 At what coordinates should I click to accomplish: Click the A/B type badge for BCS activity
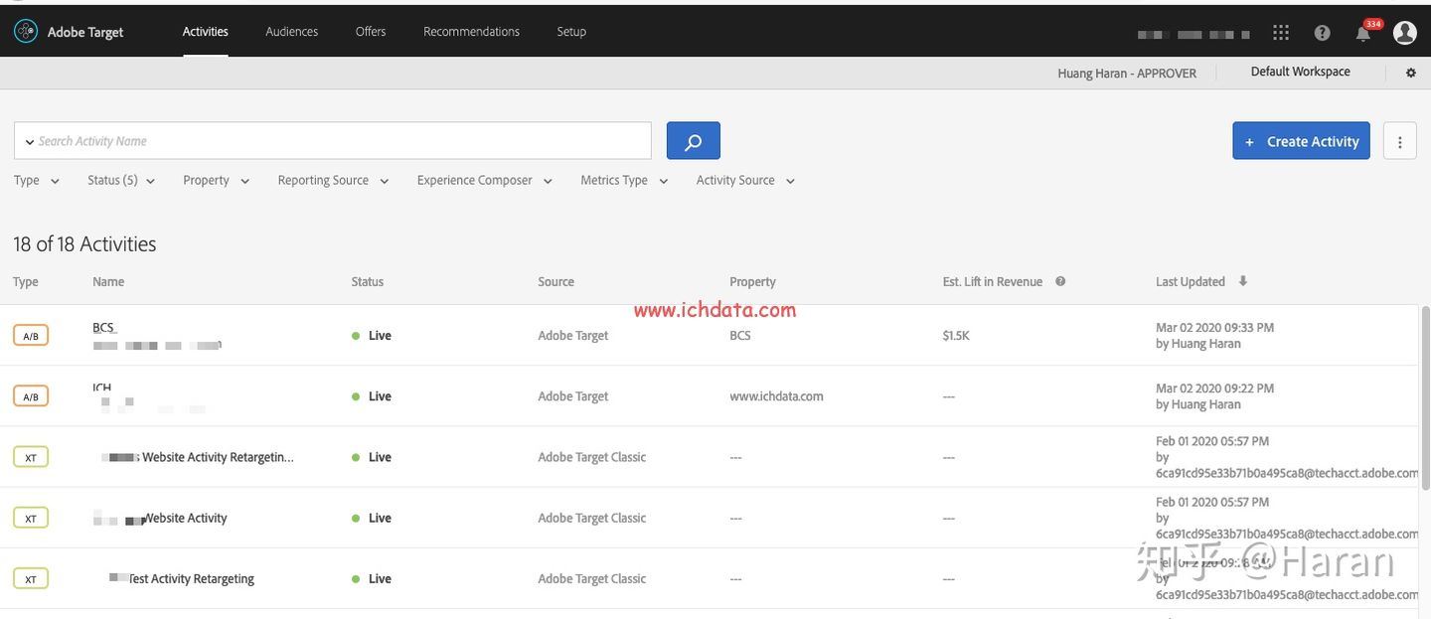[31, 336]
